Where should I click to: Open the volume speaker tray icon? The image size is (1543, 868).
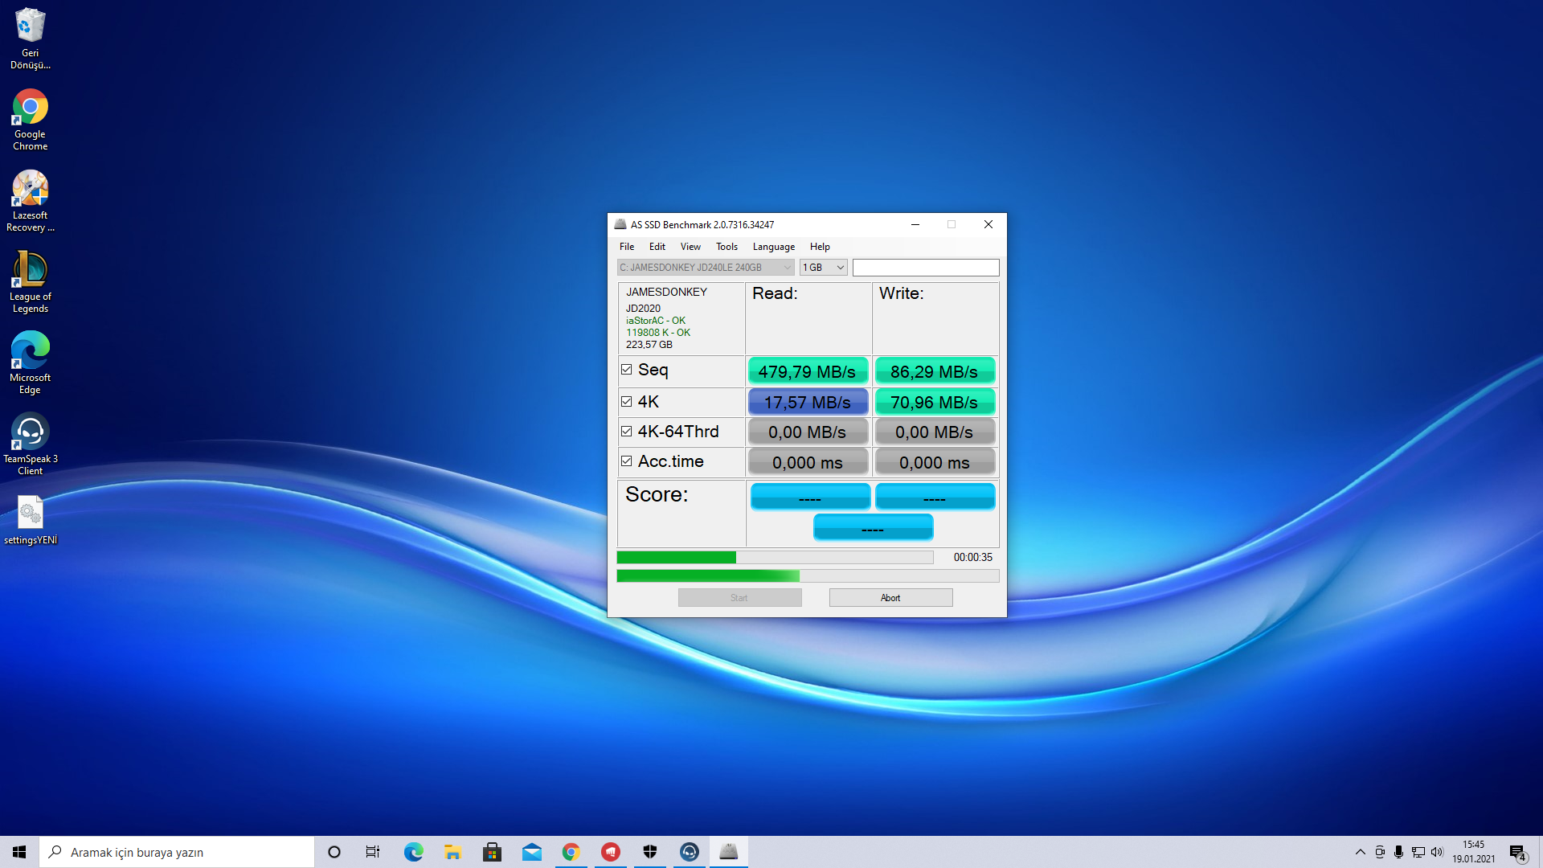tap(1437, 852)
